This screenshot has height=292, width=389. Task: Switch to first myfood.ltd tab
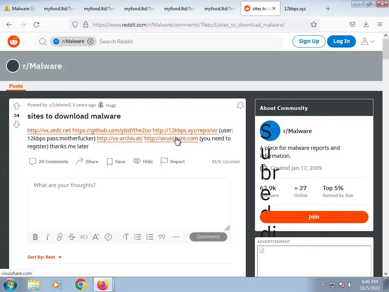point(59,9)
